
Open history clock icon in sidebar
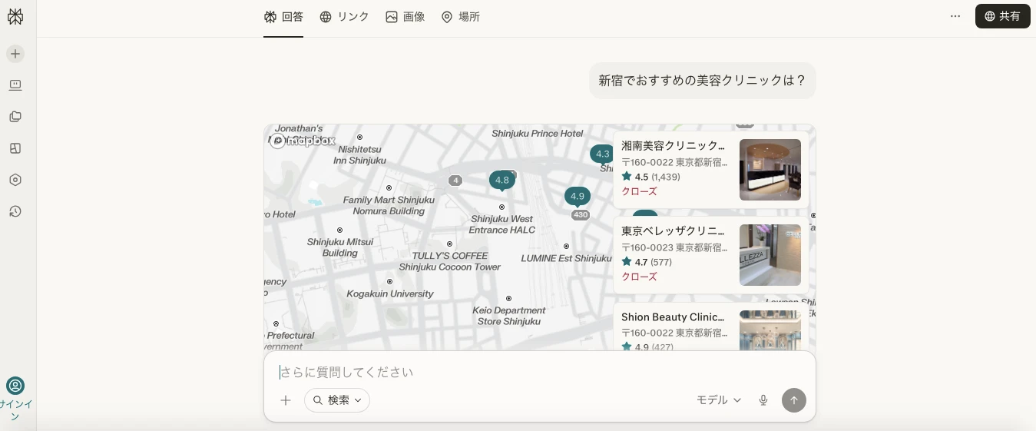15,211
